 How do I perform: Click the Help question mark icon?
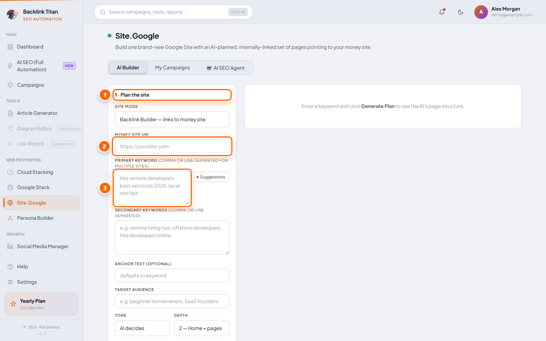tap(10, 267)
